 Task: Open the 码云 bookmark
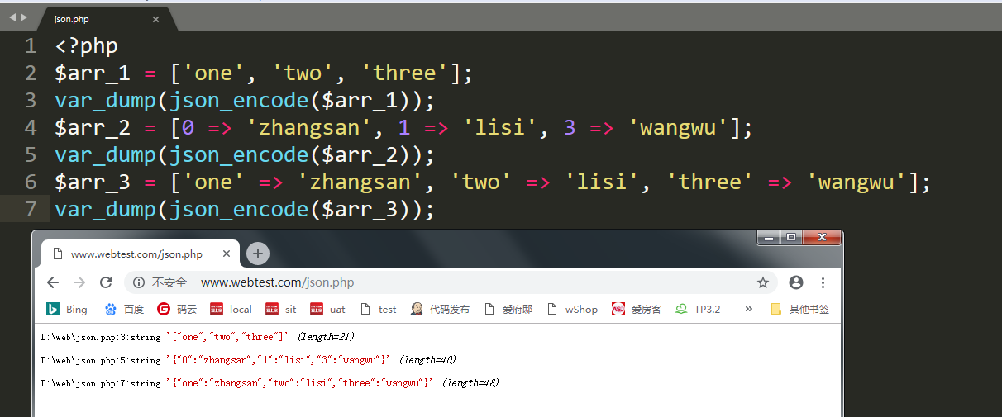(177, 309)
